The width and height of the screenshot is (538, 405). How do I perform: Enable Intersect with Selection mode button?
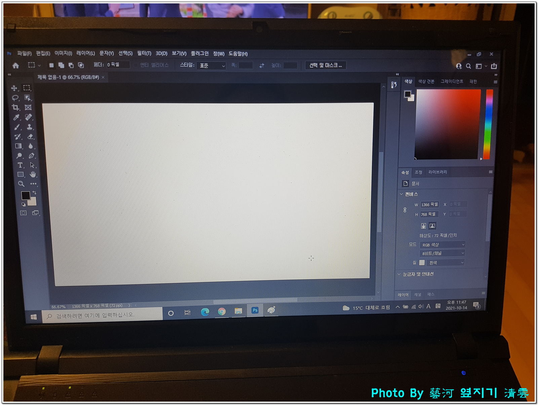pyautogui.click(x=81, y=65)
